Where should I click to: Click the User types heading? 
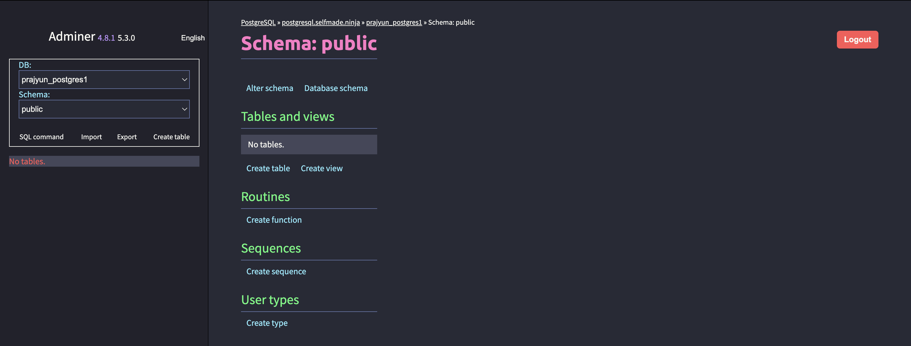click(270, 300)
